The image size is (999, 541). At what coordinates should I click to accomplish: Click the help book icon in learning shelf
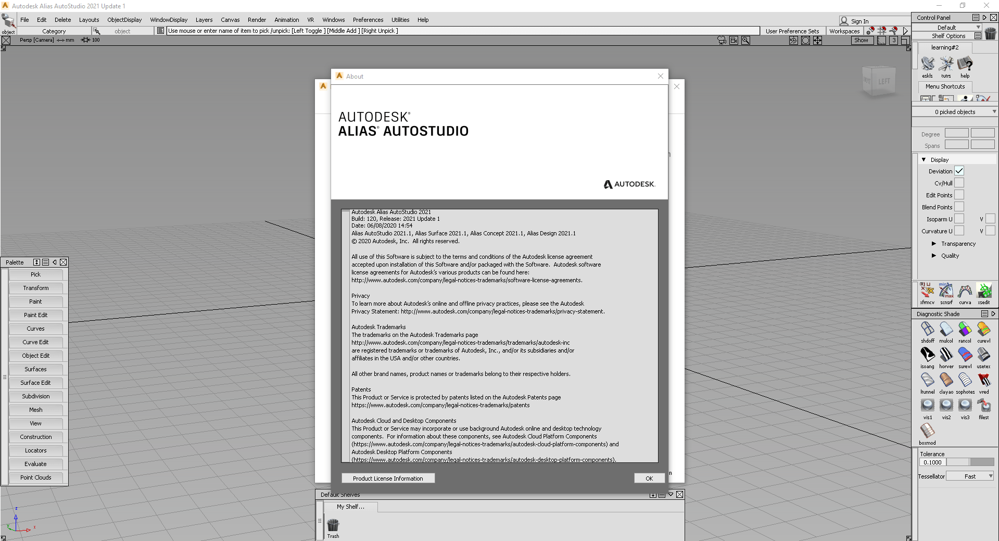(x=965, y=65)
